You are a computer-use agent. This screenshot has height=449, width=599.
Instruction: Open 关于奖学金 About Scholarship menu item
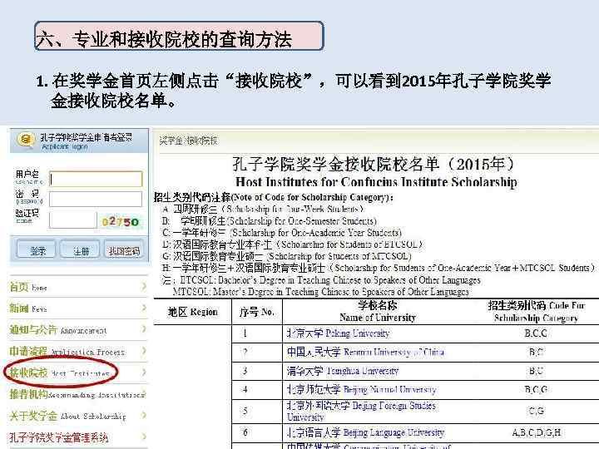pos(78,415)
